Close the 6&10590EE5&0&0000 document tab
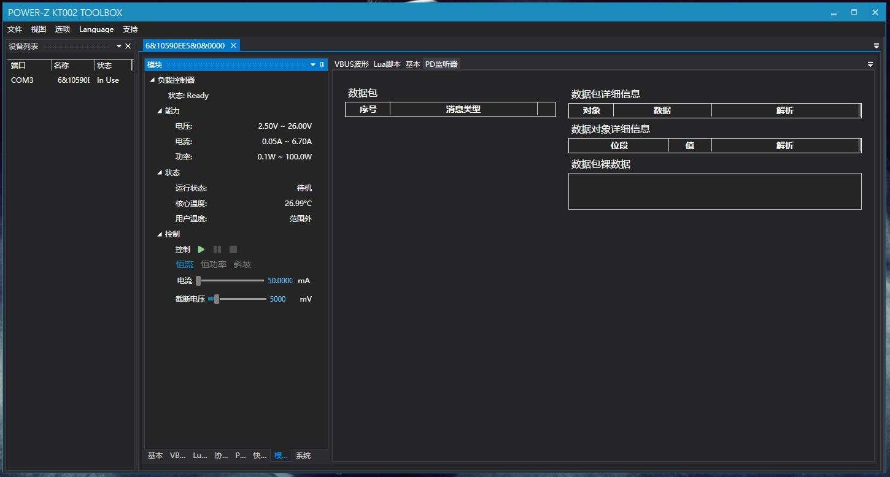This screenshot has height=477, width=890. [233, 45]
